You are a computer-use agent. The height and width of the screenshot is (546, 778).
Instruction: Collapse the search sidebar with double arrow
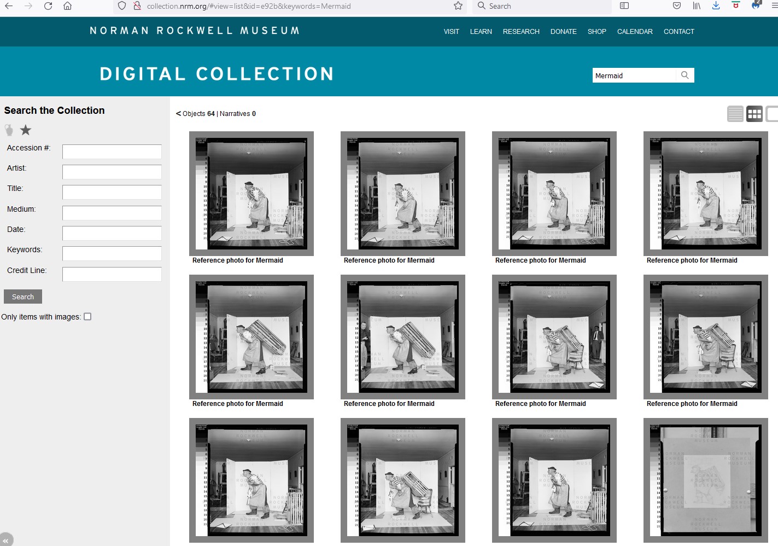(x=5, y=540)
